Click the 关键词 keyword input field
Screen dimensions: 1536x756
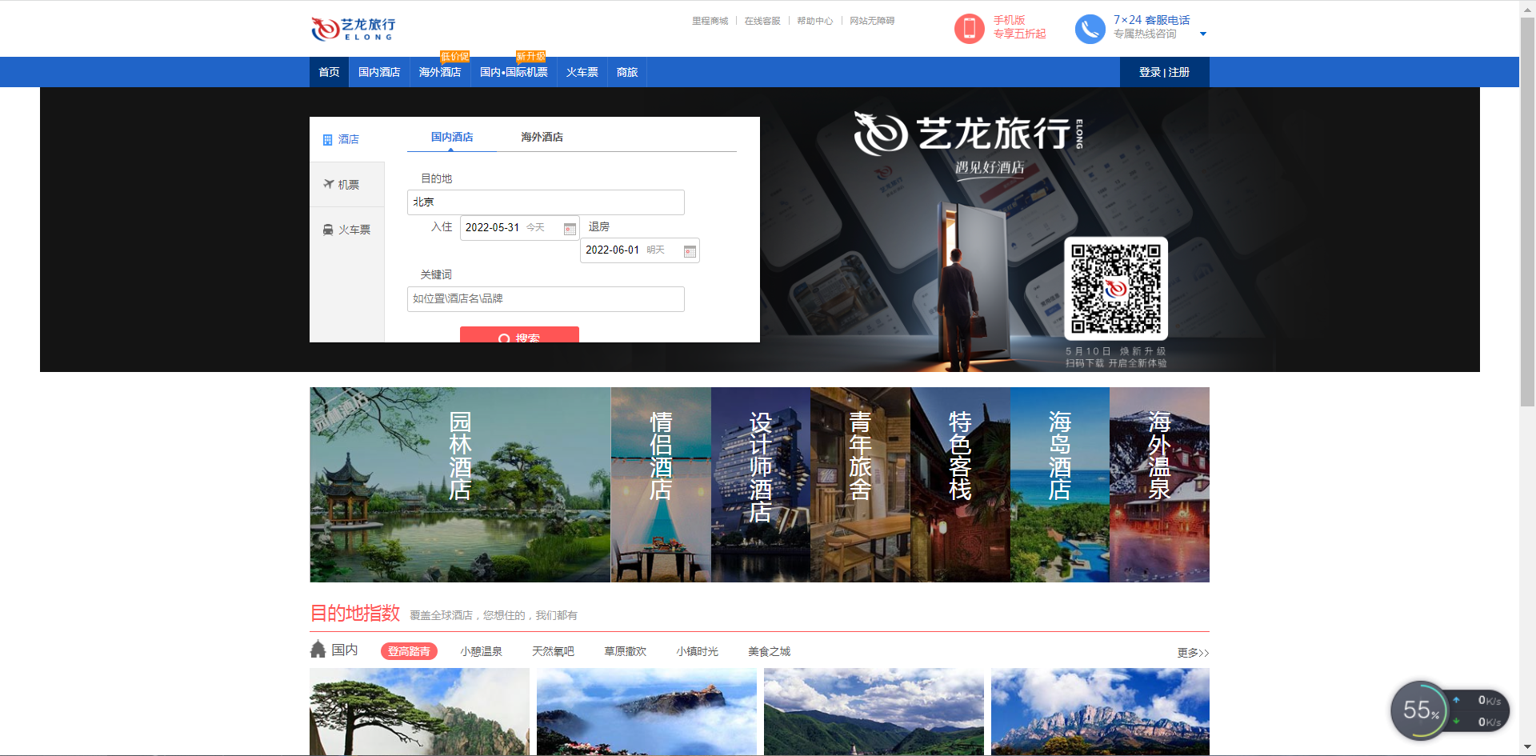(x=545, y=299)
